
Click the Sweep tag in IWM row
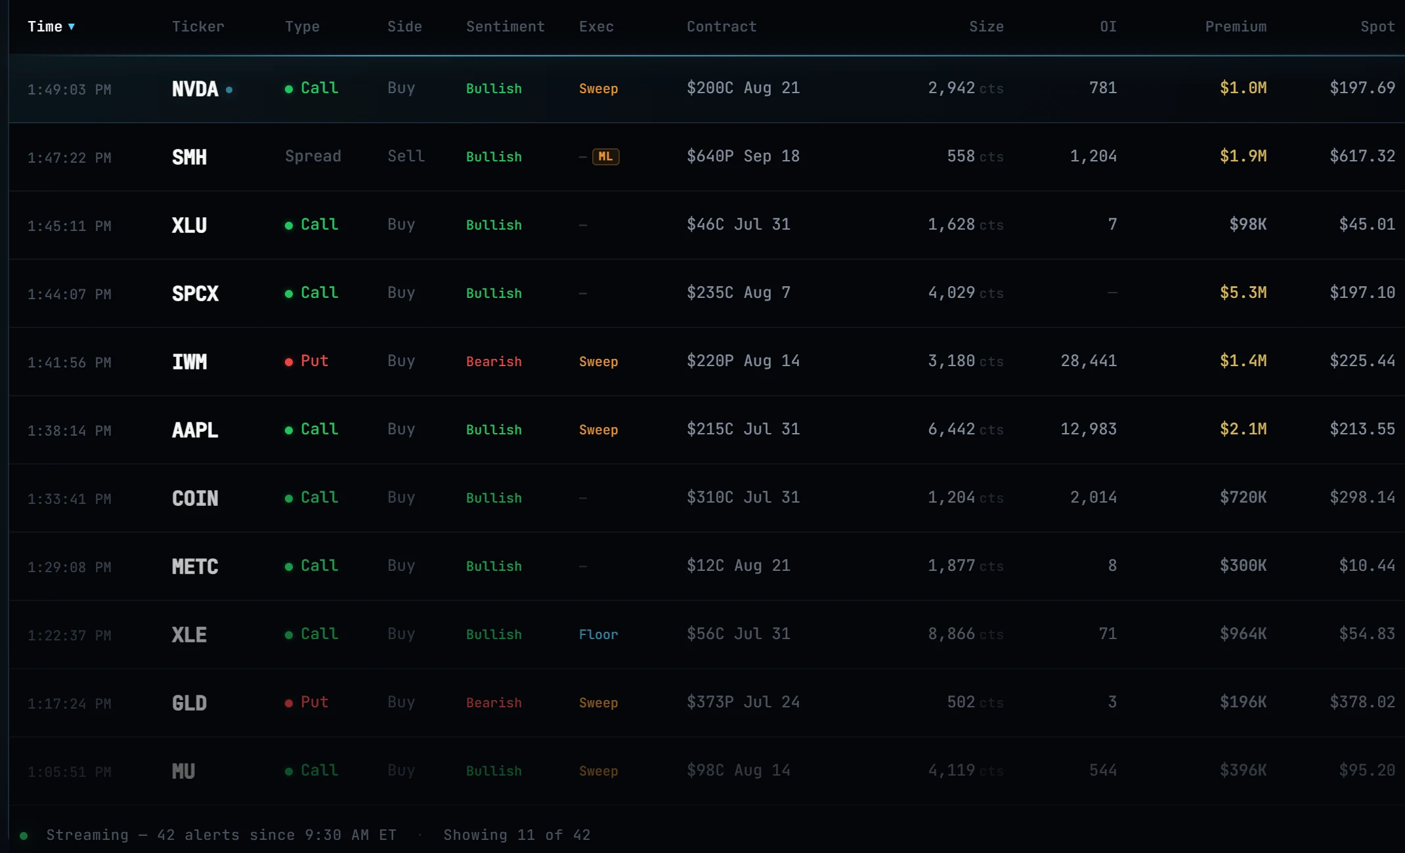(x=598, y=362)
